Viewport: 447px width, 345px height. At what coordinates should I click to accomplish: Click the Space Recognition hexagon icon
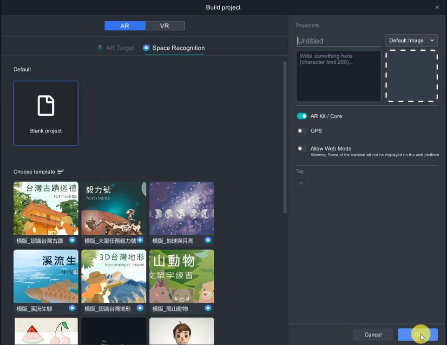point(146,48)
